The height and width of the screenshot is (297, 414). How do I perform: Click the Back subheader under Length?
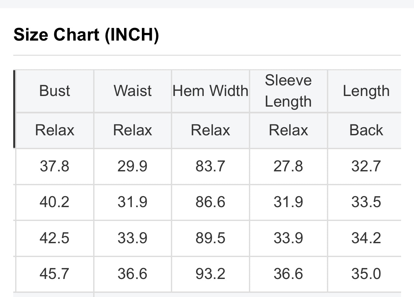tap(366, 130)
